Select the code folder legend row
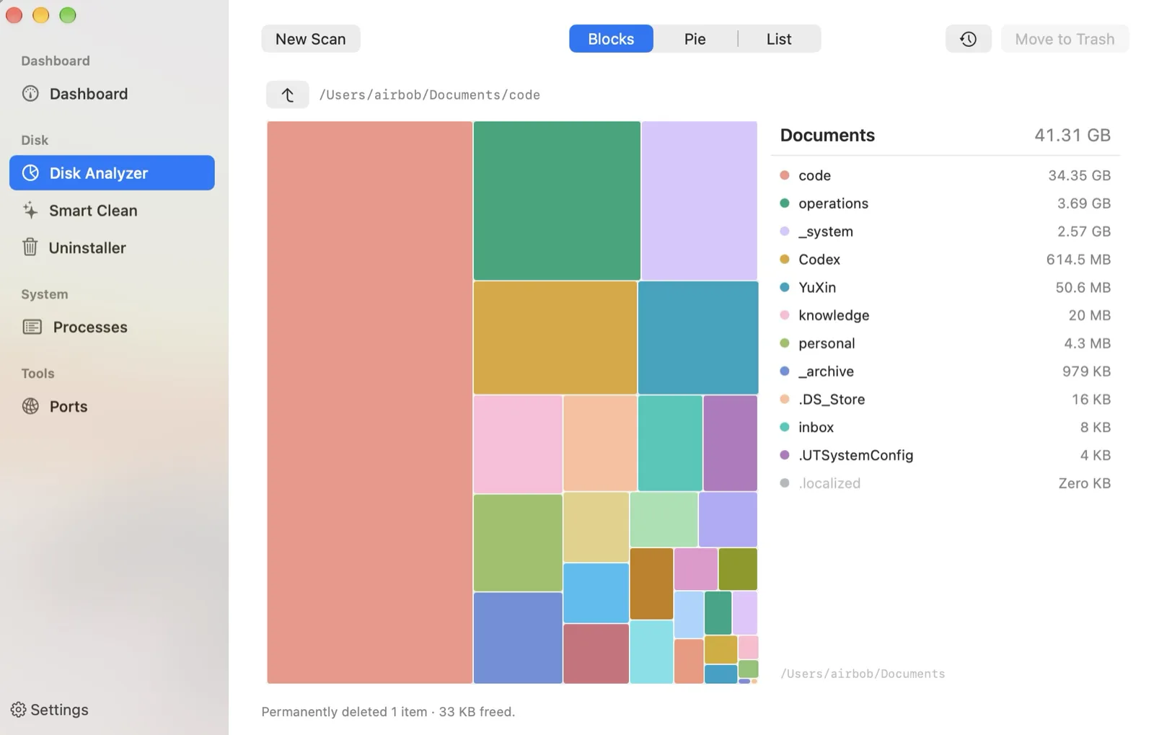Screen dimensions: 1154x735 click(x=945, y=175)
